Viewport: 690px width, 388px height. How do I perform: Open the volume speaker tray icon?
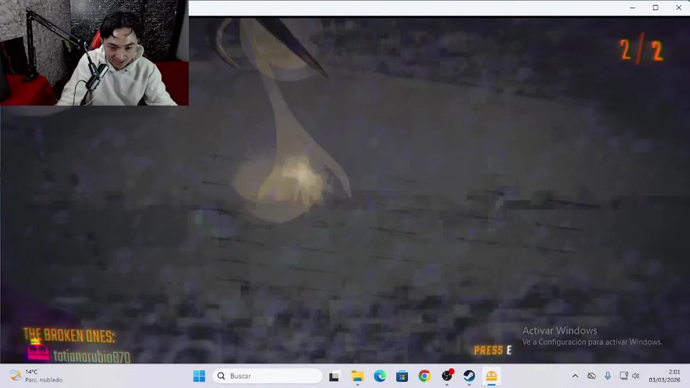click(x=636, y=376)
